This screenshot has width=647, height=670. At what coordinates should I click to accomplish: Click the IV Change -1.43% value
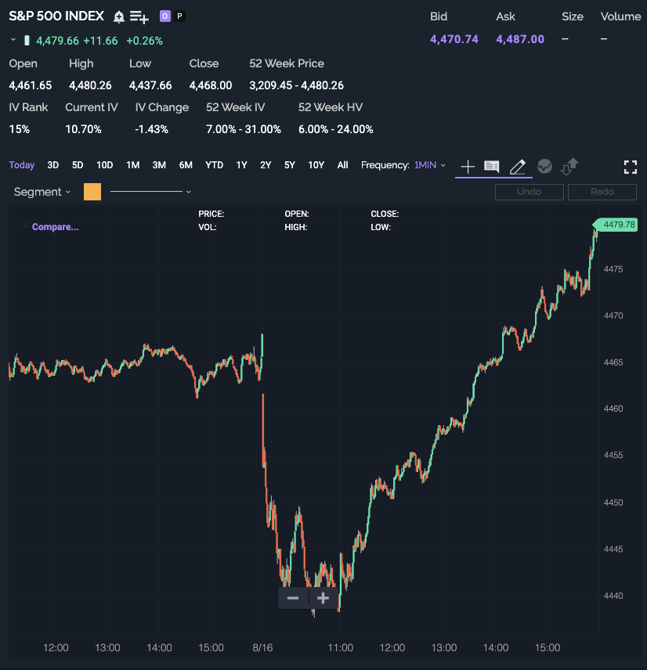[152, 129]
